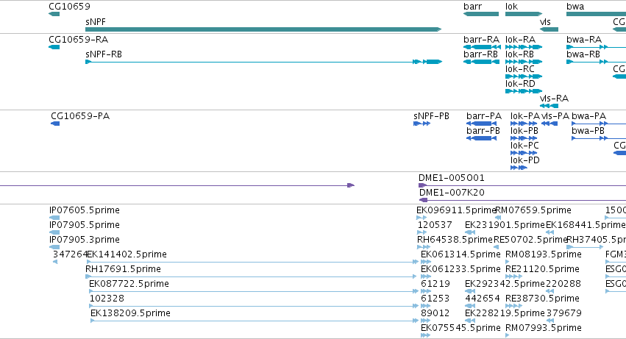The height and width of the screenshot is (339, 626).
Task: Click the EK141402.5prime EST label
Action: tap(127, 254)
